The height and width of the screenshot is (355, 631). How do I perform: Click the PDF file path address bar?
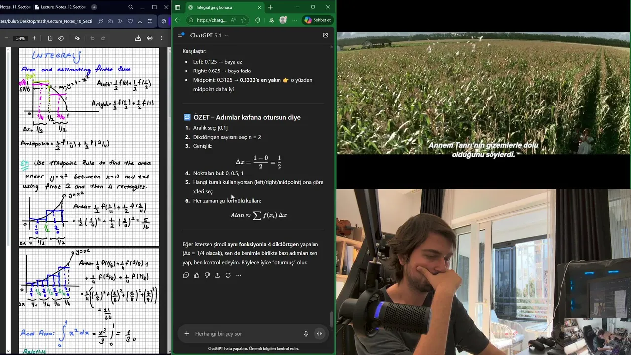(x=46, y=21)
